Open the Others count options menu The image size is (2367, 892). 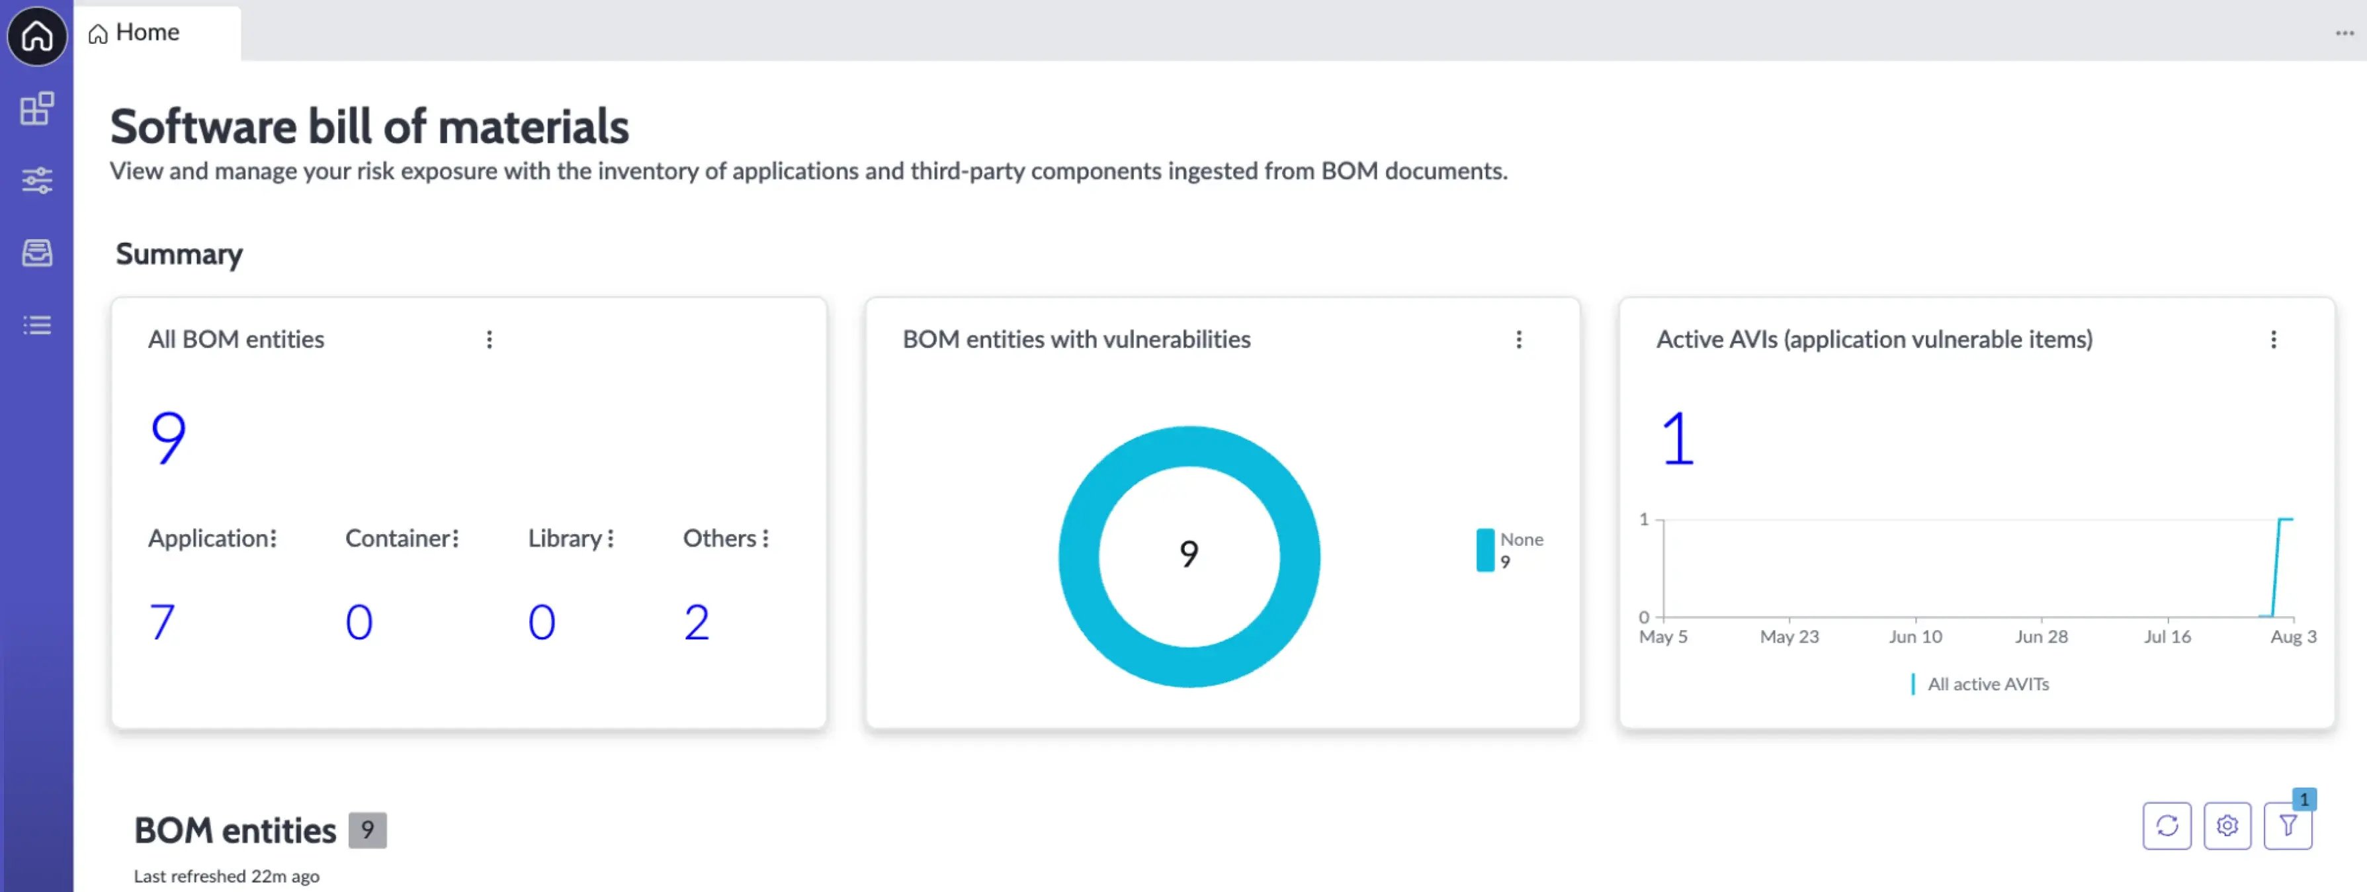765,539
